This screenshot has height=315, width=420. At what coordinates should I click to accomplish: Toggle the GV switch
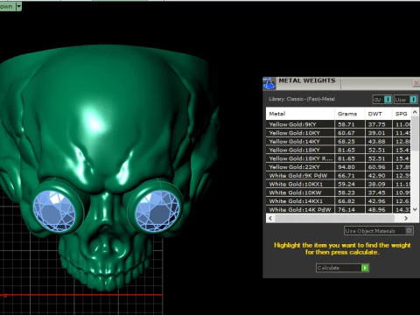pyautogui.click(x=382, y=100)
